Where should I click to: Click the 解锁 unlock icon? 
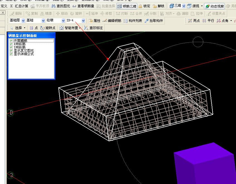click(154, 6)
